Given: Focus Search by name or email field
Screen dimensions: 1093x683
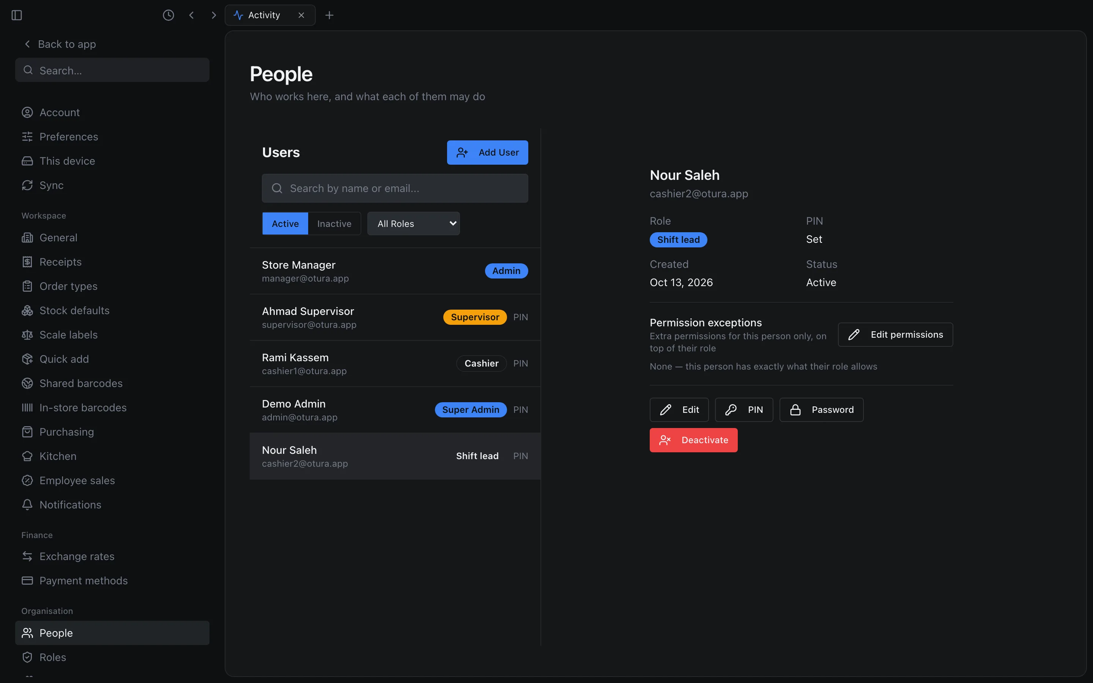Looking at the screenshot, I should pyautogui.click(x=395, y=188).
